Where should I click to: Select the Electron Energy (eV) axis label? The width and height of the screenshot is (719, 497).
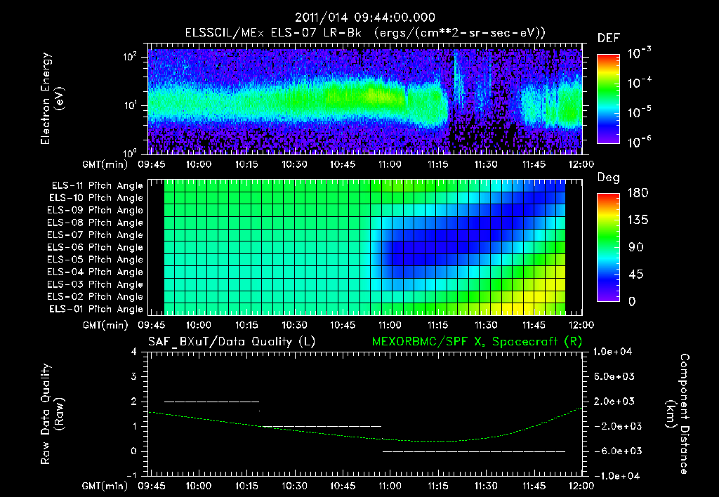coord(52,98)
